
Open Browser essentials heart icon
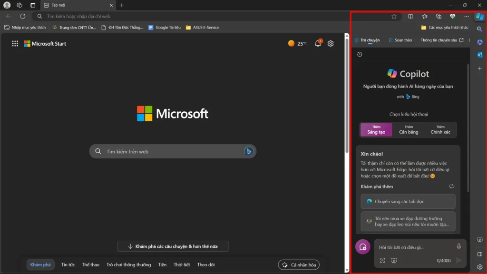click(x=453, y=17)
